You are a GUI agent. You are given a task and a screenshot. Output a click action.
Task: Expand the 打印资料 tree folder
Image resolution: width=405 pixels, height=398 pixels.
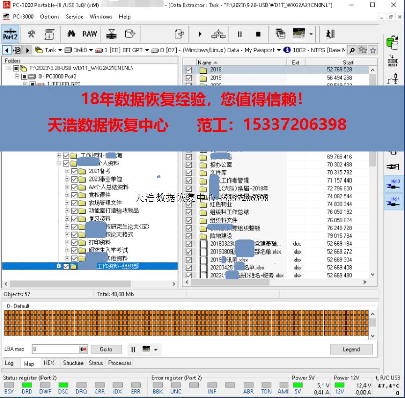tap(67, 242)
